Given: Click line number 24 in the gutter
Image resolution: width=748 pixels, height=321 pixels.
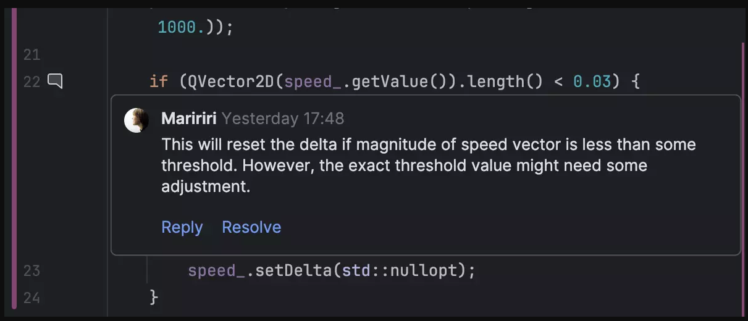Looking at the screenshot, I should coord(32,298).
